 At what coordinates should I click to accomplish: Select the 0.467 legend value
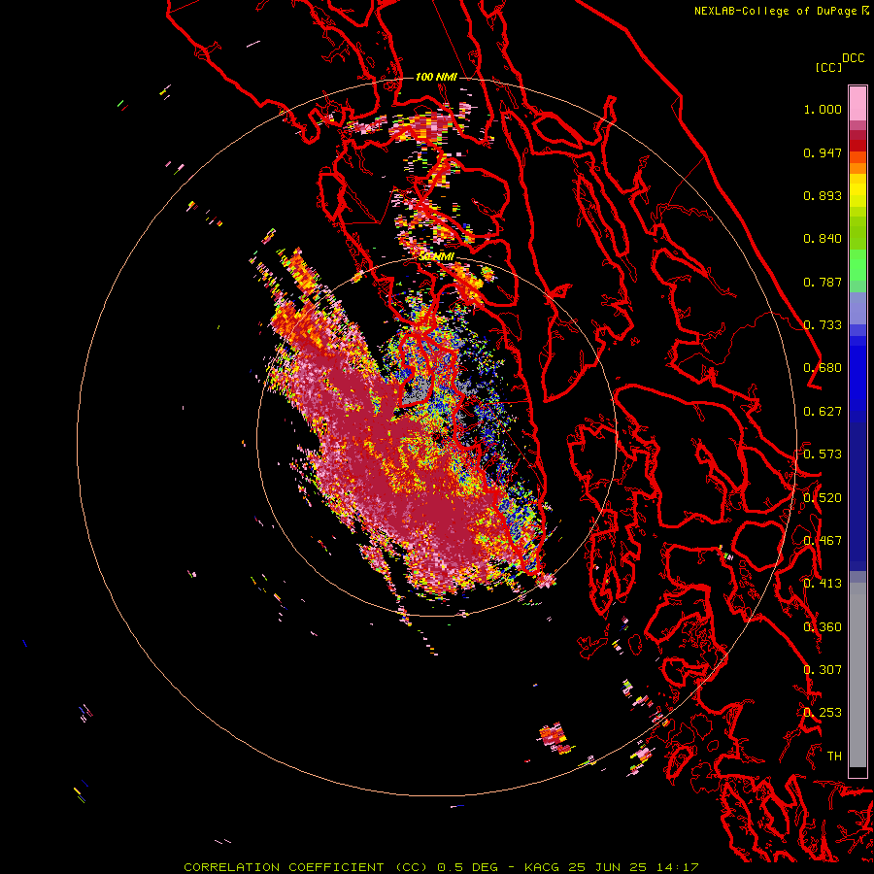pos(823,541)
